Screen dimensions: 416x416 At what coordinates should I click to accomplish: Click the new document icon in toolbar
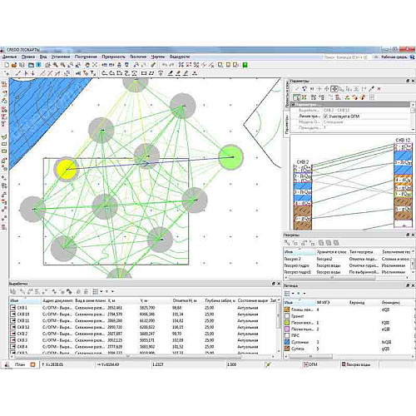[7, 65]
